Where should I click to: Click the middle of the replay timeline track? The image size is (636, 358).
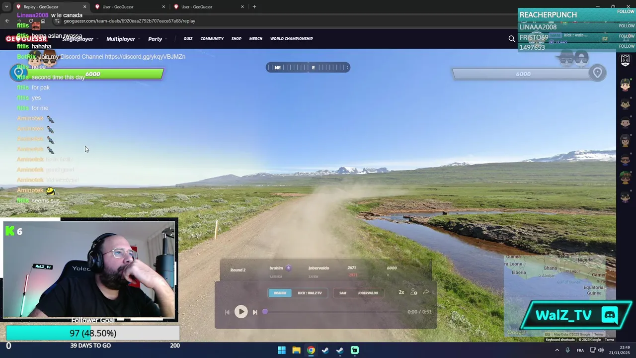[334, 312]
